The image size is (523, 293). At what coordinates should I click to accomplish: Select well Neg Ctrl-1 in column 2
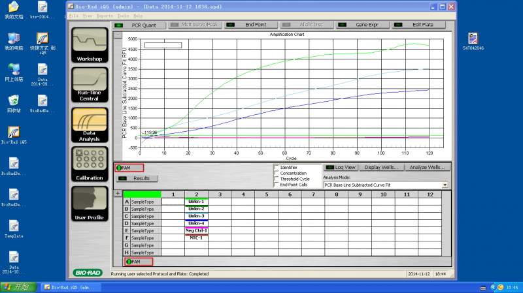pos(196,230)
